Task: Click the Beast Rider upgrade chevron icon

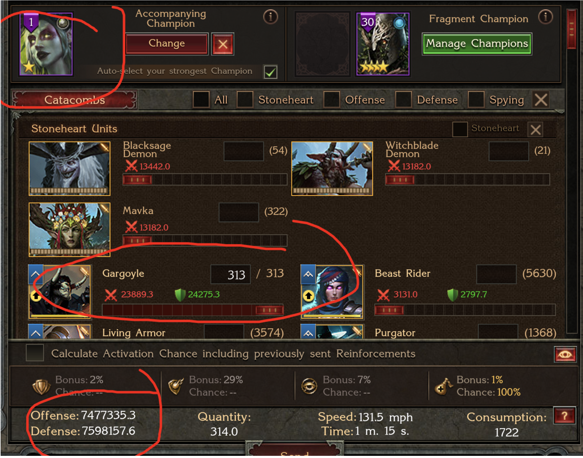Action: tap(308, 274)
